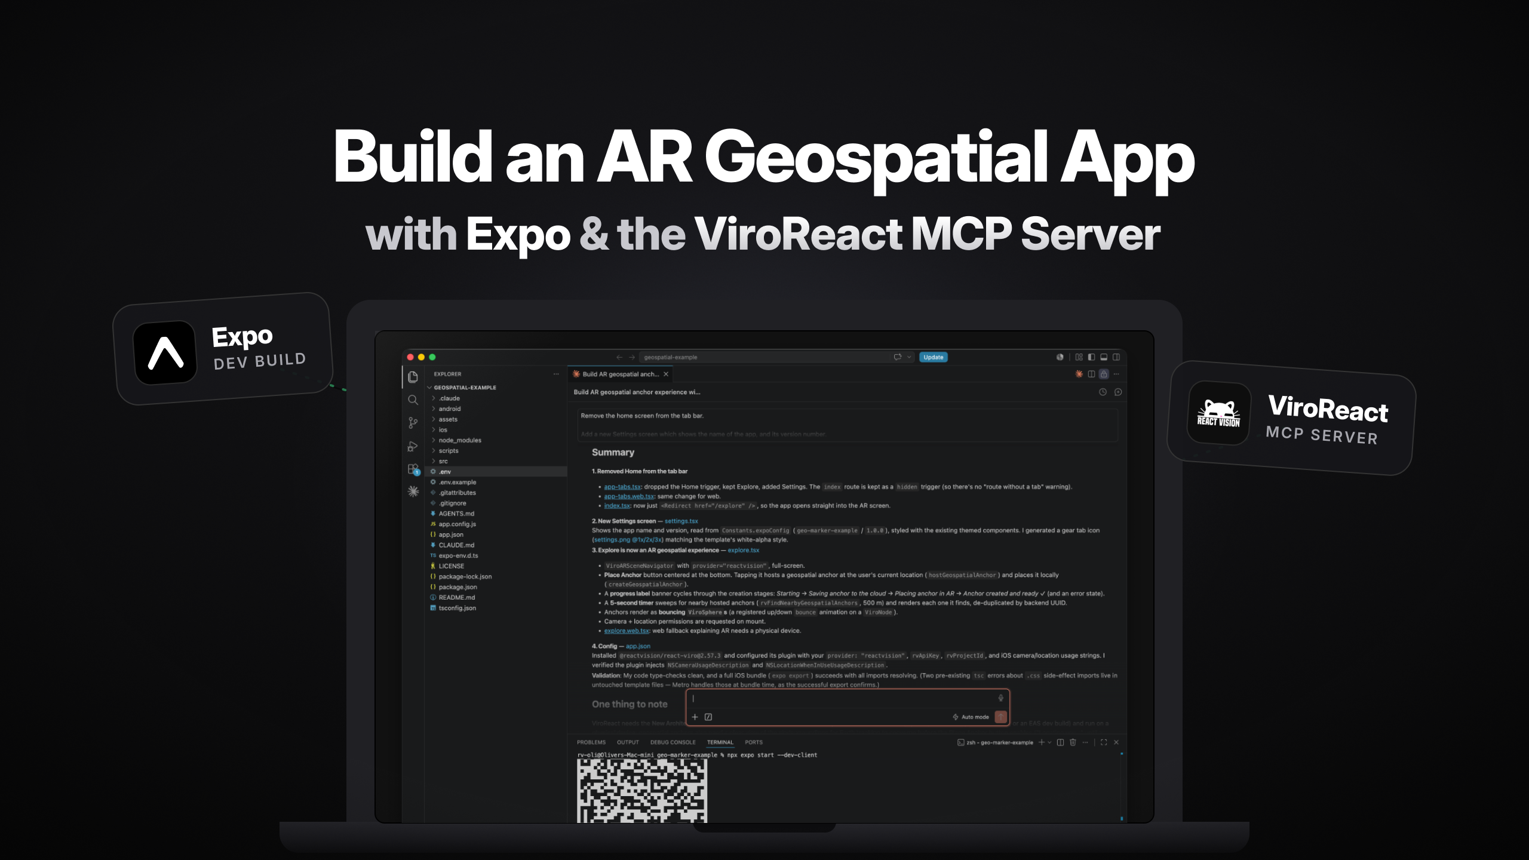Toggle the bottom panel visibility
The height and width of the screenshot is (860, 1529).
pos(1104,357)
